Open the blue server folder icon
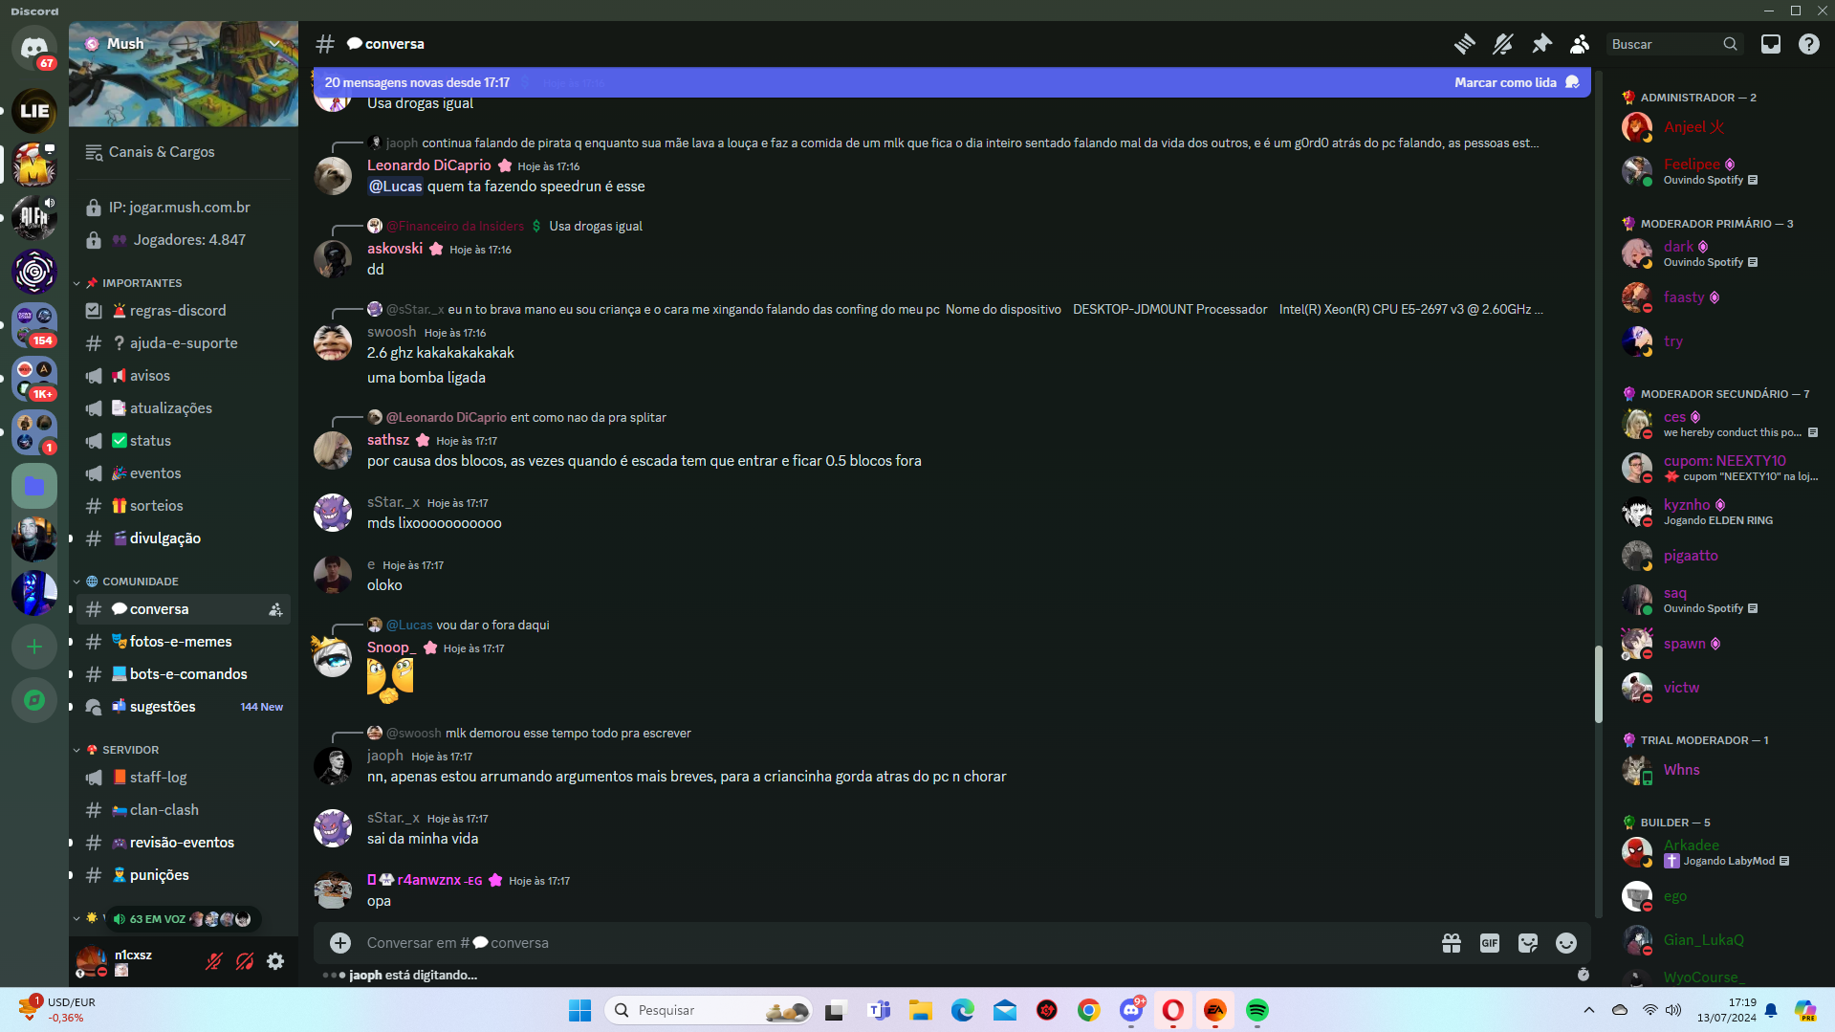 point(34,486)
